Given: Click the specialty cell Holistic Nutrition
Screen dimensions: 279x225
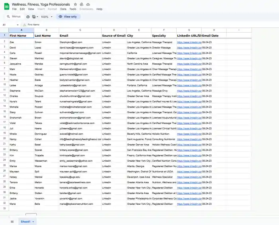Looking at the screenshot, I should pos(164,134).
